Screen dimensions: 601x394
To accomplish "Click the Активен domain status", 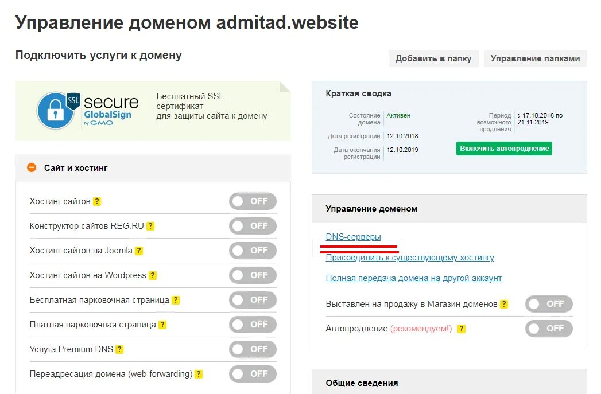I will pyautogui.click(x=398, y=115).
